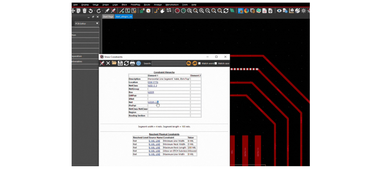
Task: Click 6 MIL LINE link for Minimum Line Width
Action: [x=154, y=141]
